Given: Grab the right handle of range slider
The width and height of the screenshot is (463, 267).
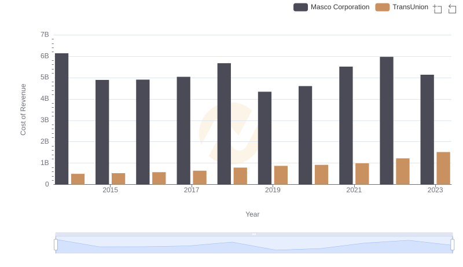Looking at the screenshot, I should [x=453, y=245].
